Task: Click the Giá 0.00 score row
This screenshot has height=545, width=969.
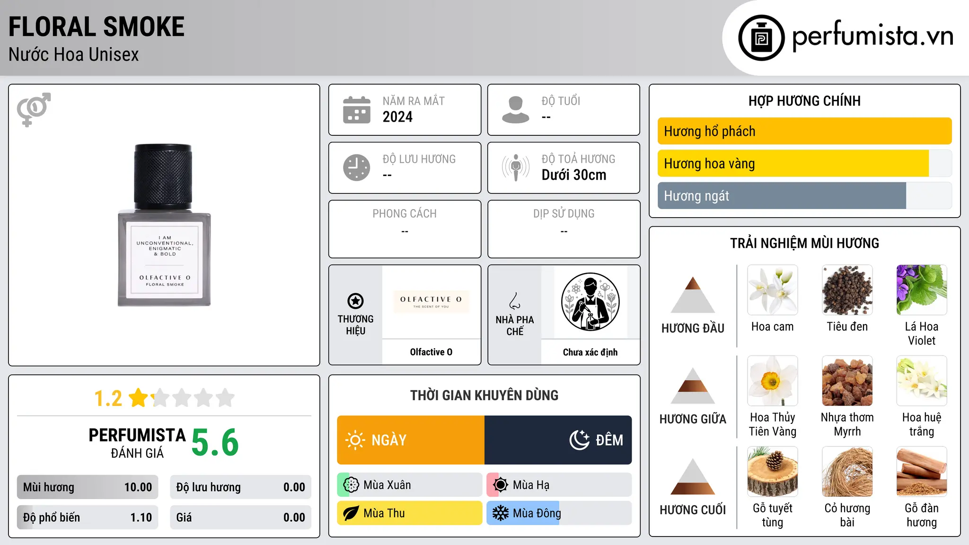Action: coord(240,518)
